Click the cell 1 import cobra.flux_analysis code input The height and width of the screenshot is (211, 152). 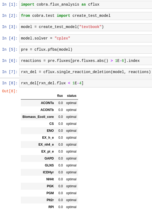[86, 5]
